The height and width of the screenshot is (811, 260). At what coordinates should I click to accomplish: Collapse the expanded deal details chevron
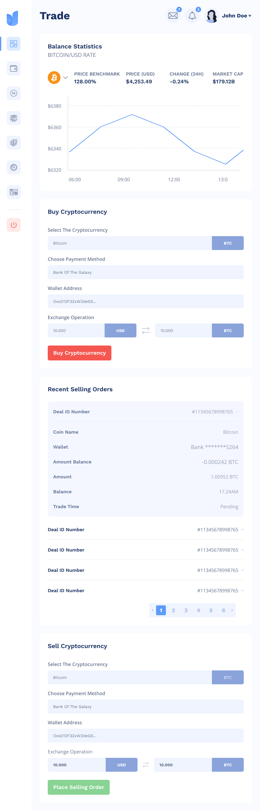click(x=237, y=412)
